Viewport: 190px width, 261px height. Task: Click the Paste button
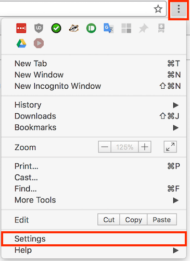(162, 220)
